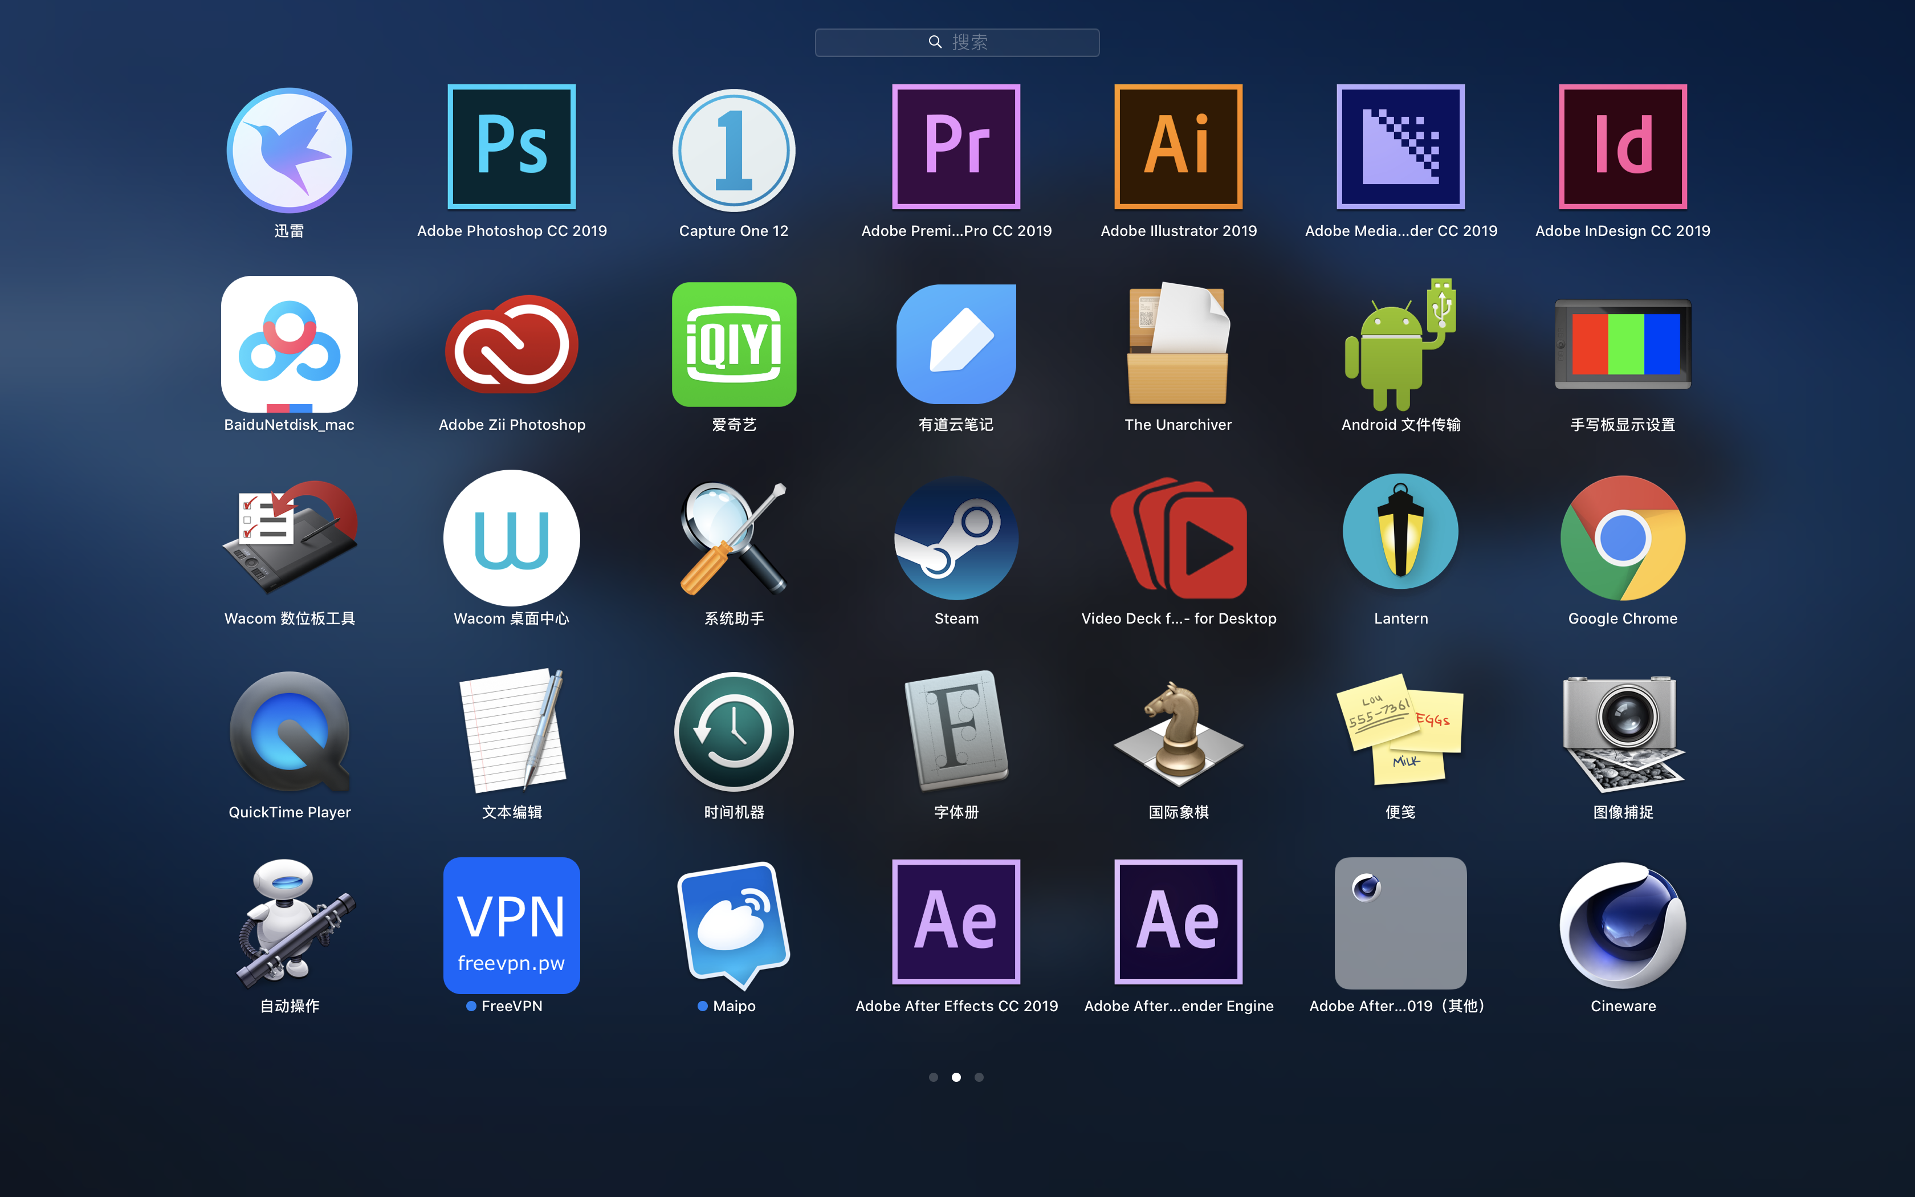Image resolution: width=1915 pixels, height=1197 pixels.
Task: Launch 国际象棋 (Chess)
Action: [x=1178, y=734]
